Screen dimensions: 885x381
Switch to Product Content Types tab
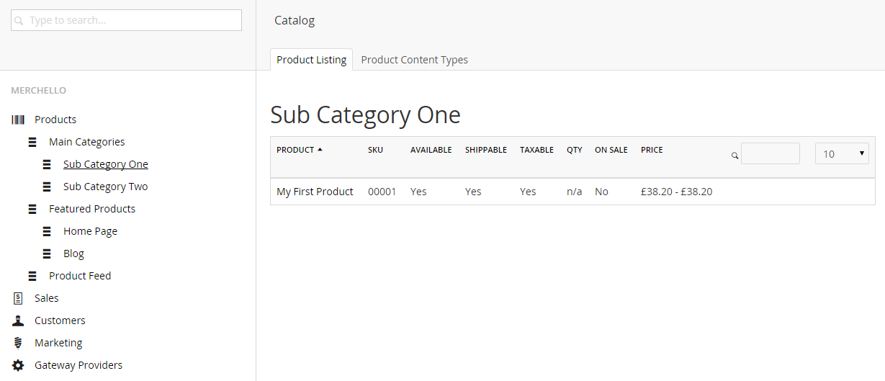click(414, 60)
